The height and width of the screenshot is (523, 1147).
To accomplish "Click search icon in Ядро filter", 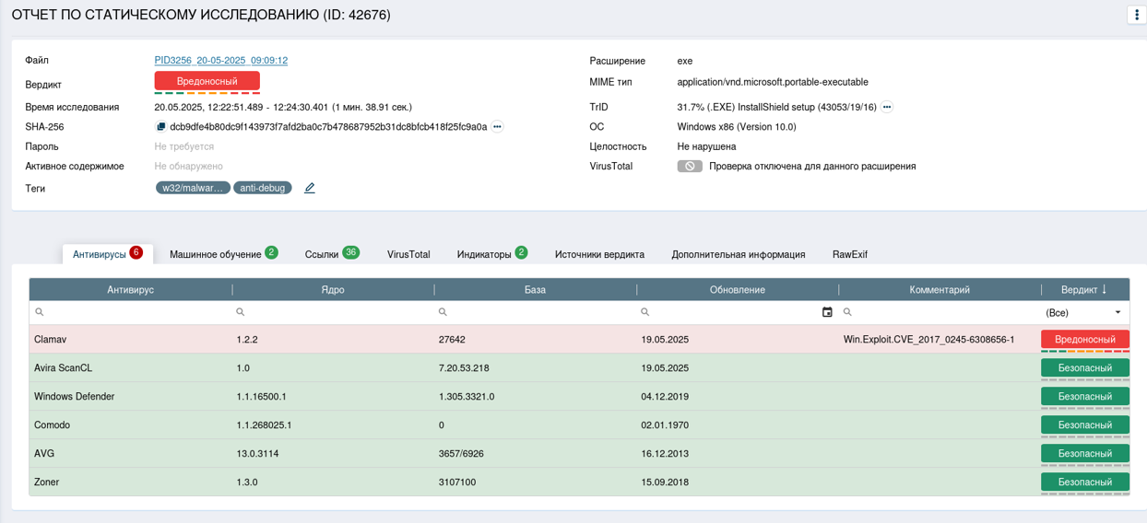I will coord(241,312).
